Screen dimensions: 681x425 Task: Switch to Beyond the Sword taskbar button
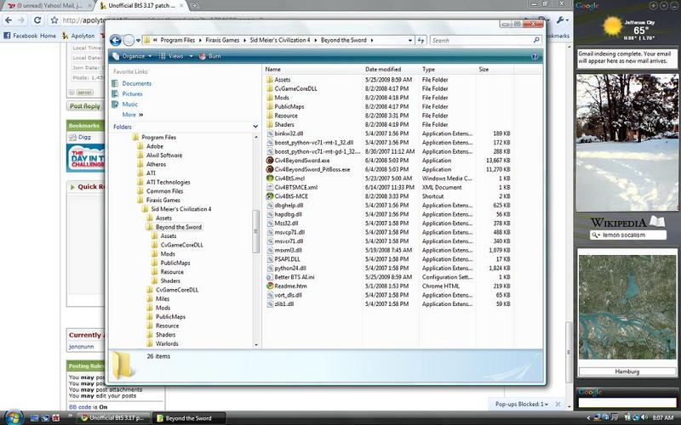189,418
